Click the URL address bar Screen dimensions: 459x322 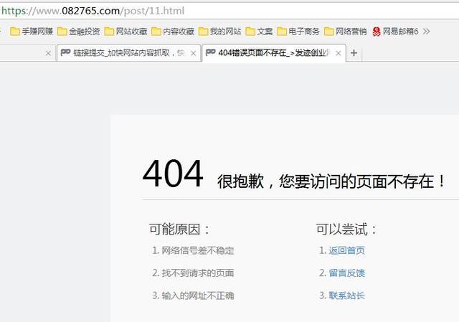click(229, 11)
